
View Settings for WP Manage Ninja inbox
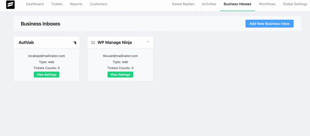pyautogui.click(x=120, y=74)
